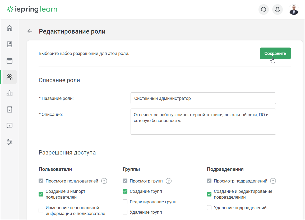Screen dimensions: 305x220
Task: Uncheck Создание и импорт пользователей
Action: coord(41,194)
